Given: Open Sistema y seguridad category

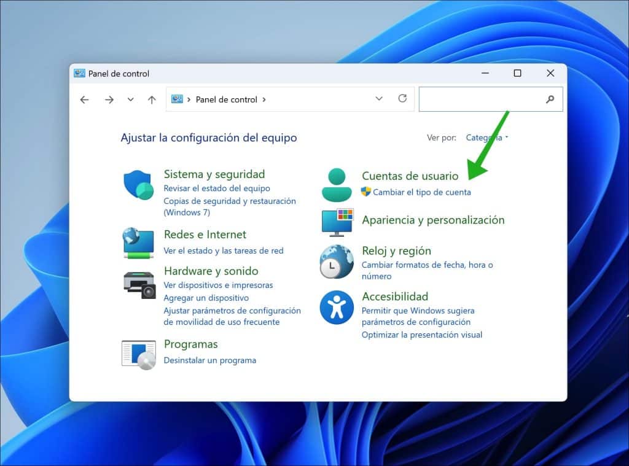Looking at the screenshot, I should tap(214, 174).
